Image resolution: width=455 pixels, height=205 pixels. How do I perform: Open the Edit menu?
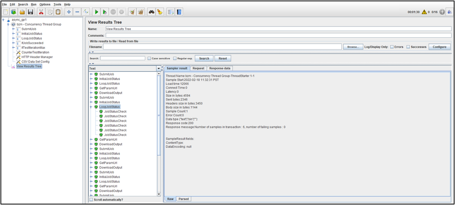click(x=12, y=5)
